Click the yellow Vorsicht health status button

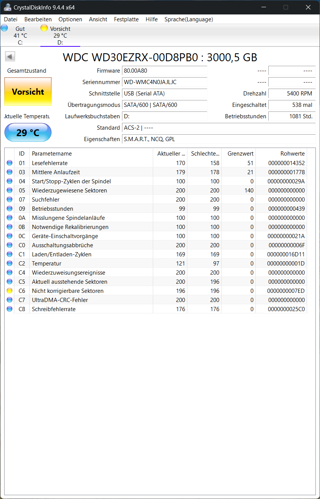coord(28,92)
